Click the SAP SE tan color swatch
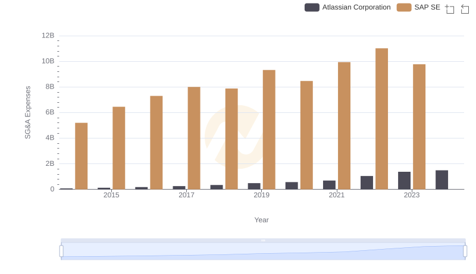This screenshot has width=476, height=274. 404,7
